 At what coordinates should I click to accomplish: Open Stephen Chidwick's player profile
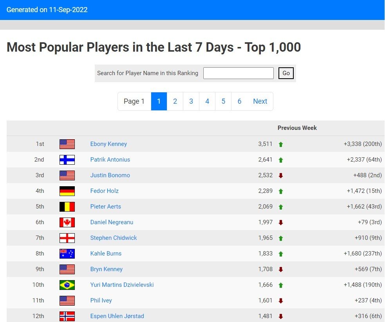(114, 238)
